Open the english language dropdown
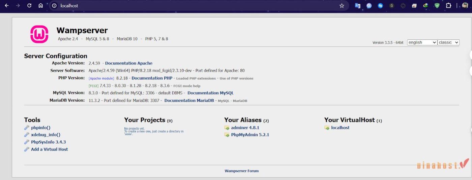The image size is (472, 180). [422, 42]
